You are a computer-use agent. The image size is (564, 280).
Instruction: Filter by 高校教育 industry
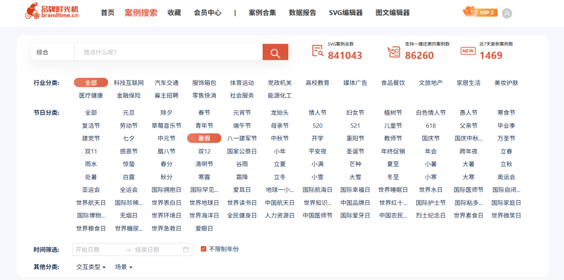[x=318, y=83]
